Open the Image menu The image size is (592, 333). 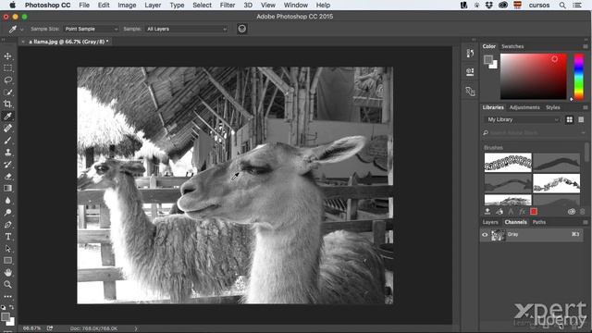(127, 6)
